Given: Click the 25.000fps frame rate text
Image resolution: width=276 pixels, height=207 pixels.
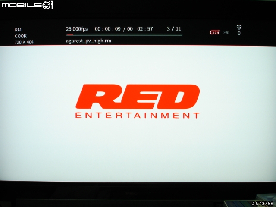Looking at the screenshot, I should [x=77, y=29].
